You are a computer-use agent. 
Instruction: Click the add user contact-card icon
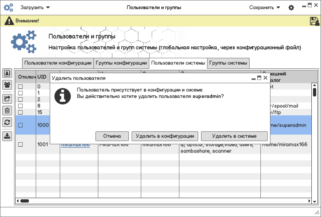click(7, 73)
